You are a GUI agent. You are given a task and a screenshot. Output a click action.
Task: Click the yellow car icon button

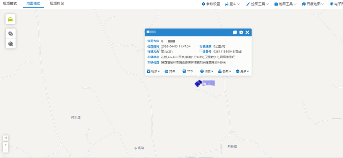[x=10, y=19]
